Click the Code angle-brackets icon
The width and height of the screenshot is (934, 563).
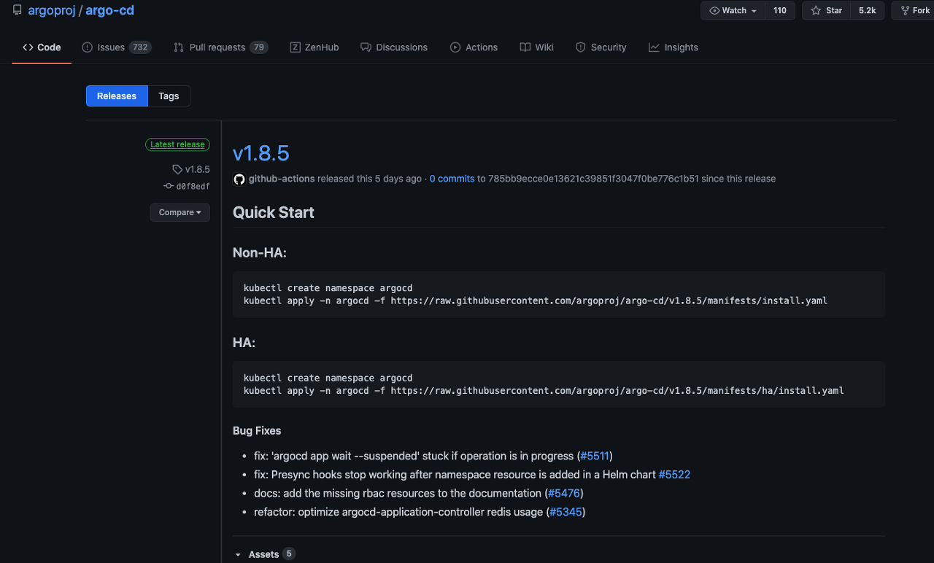coord(28,47)
